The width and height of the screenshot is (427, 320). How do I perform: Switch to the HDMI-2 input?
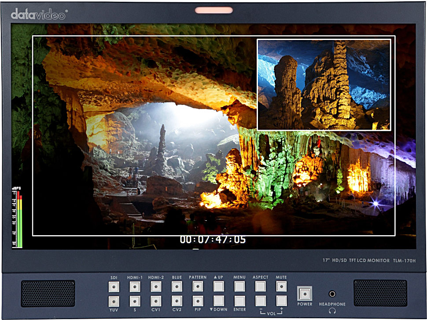coord(156,287)
